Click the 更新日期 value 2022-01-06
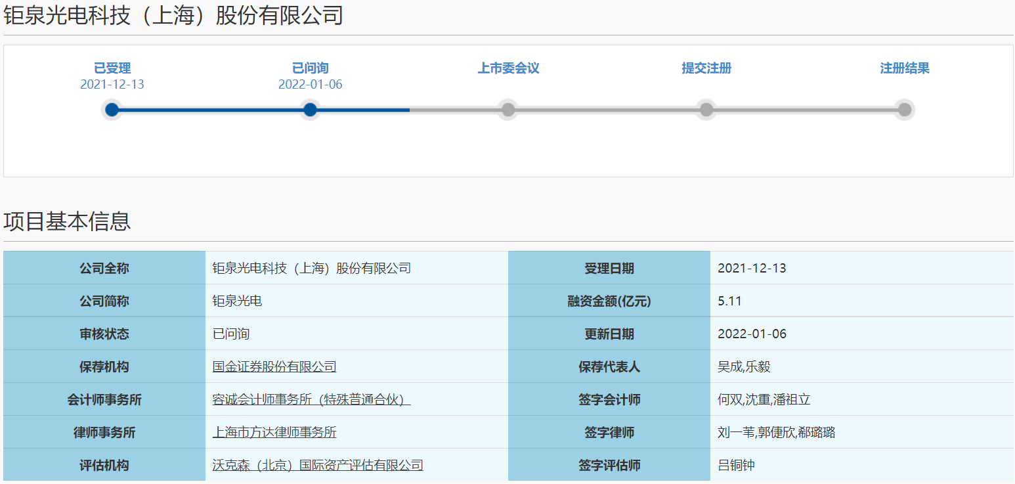Viewport: 1015px width, 484px height. click(752, 334)
